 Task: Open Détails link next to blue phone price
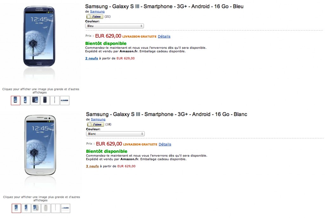(164, 36)
